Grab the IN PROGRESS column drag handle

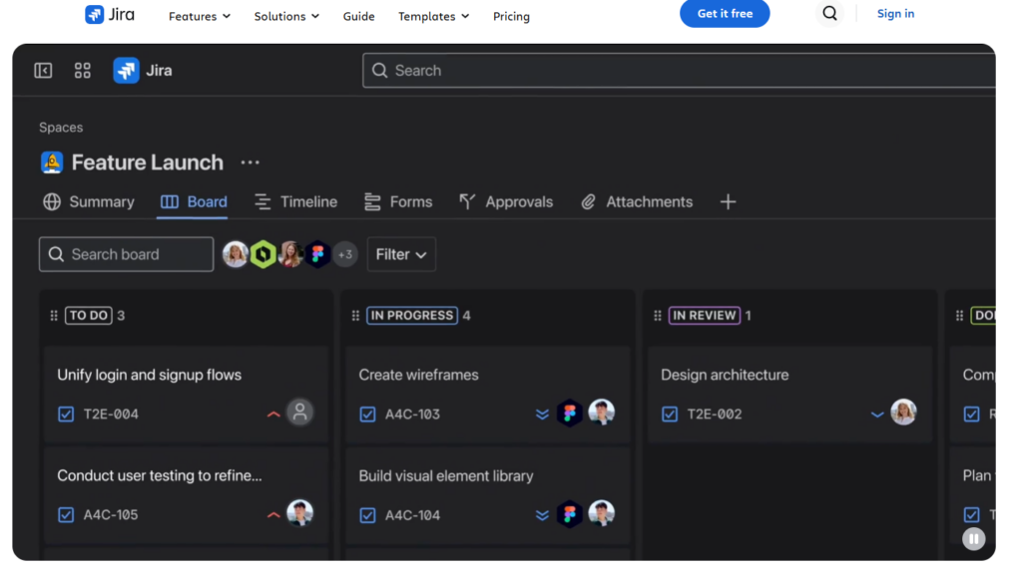[x=356, y=316]
